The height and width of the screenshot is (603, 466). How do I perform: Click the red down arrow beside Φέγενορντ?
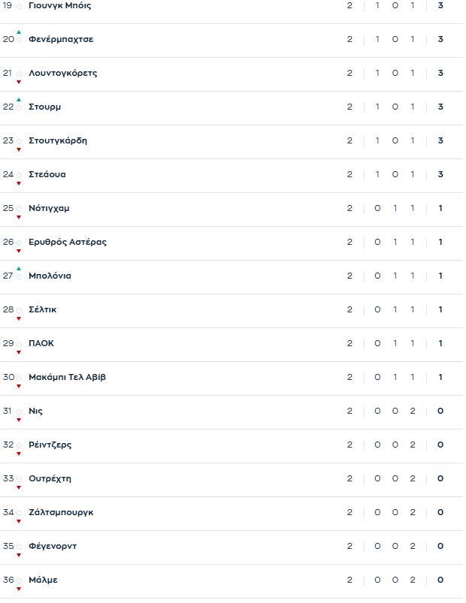pyautogui.click(x=19, y=555)
